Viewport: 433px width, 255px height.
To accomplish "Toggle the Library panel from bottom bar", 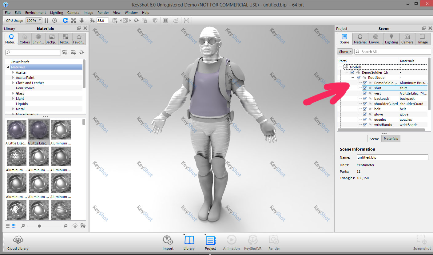I will [x=189, y=243].
